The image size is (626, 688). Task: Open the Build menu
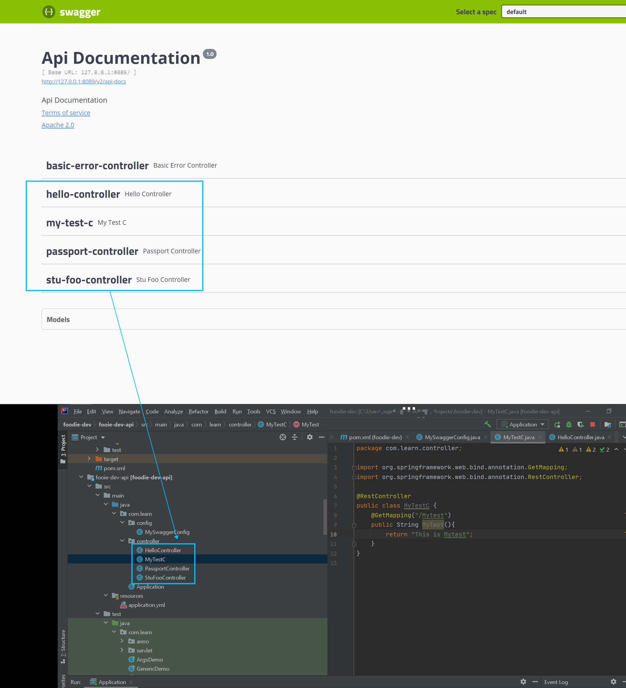point(220,411)
